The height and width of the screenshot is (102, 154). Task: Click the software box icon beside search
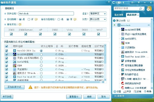tap(149, 8)
